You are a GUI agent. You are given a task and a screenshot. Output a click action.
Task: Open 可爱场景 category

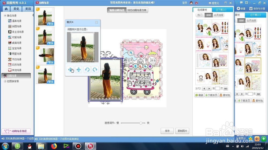coord(15,37)
